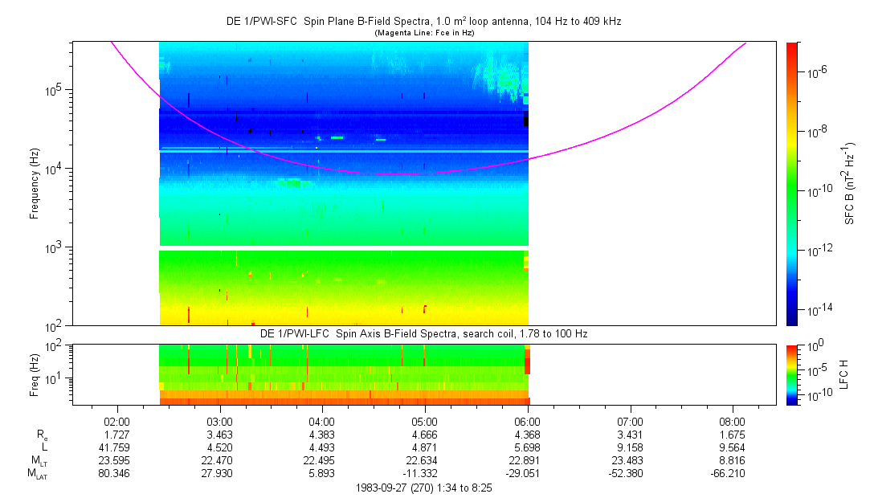Select the 08:00 time axis tick label
The height and width of the screenshot is (498, 870).
click(x=732, y=421)
